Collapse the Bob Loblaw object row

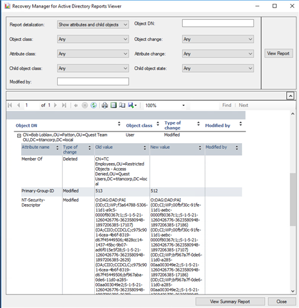coord(19,135)
